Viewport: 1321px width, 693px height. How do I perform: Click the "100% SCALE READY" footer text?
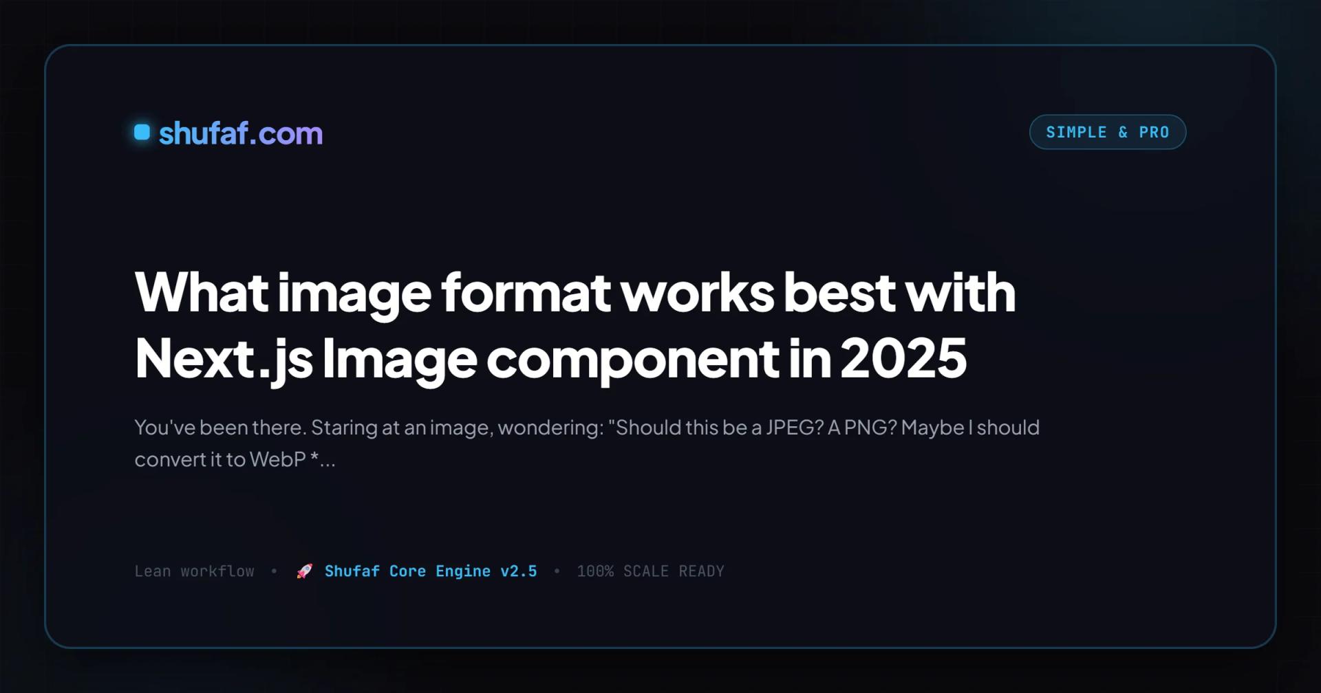tap(650, 571)
